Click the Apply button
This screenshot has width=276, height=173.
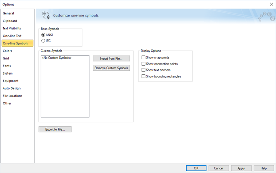(x=241, y=168)
